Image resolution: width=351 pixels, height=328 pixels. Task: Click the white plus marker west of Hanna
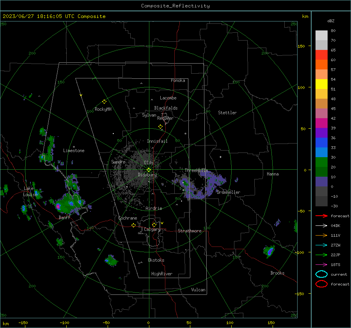coord(220,157)
